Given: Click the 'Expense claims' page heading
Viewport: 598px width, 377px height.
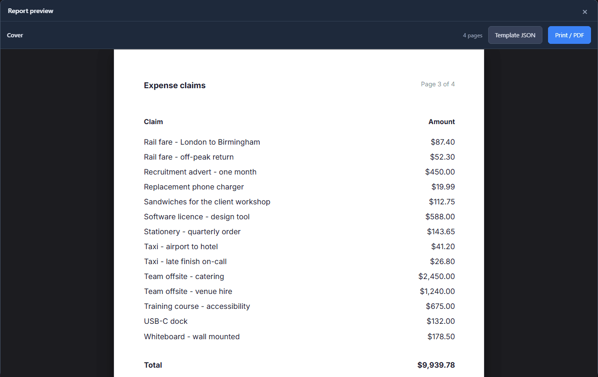Looking at the screenshot, I should click(175, 85).
